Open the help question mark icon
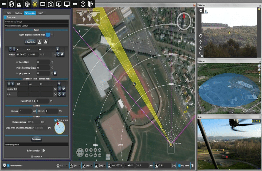Image resolution: width=262 pixels, height=171 pixels. (x=83, y=4)
